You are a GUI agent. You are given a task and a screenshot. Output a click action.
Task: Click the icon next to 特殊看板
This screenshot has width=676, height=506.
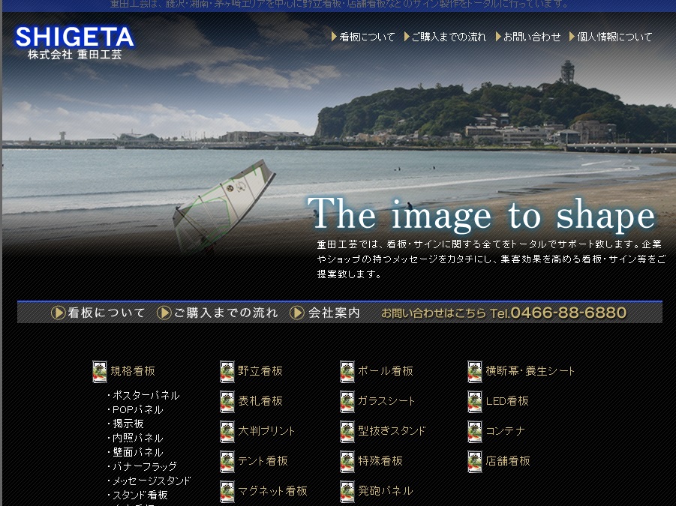pyautogui.click(x=347, y=462)
